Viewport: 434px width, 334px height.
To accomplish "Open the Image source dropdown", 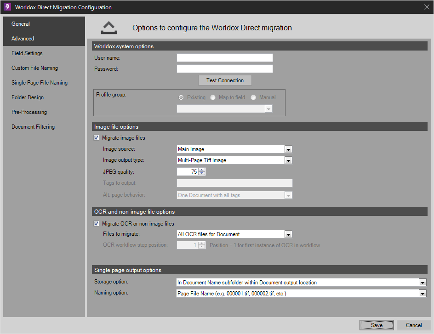I will (234, 149).
